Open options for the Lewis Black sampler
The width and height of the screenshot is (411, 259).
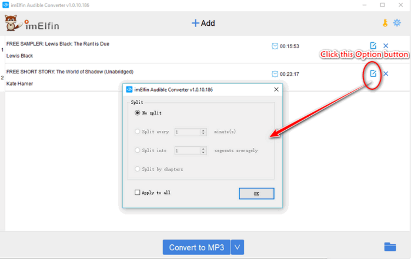373,46
